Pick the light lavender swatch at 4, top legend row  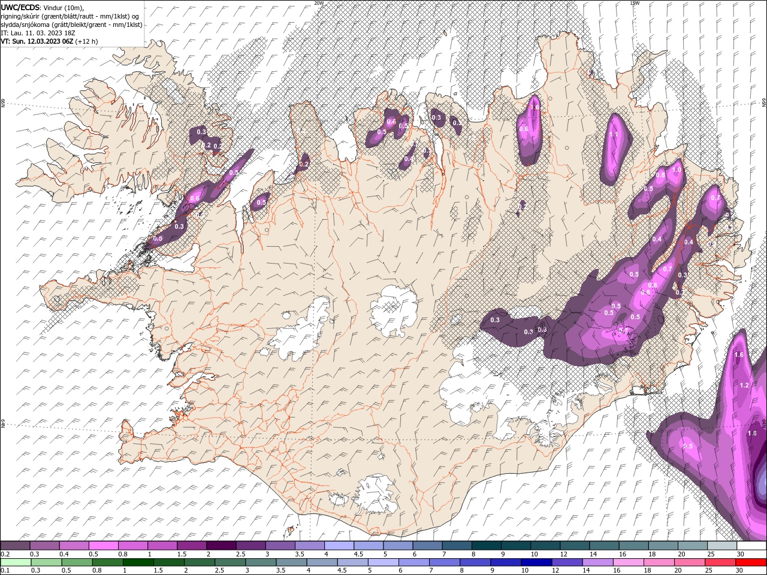[339, 546]
